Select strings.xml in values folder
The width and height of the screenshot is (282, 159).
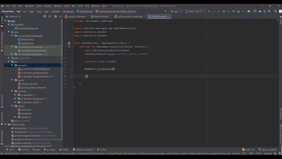pos(26,114)
